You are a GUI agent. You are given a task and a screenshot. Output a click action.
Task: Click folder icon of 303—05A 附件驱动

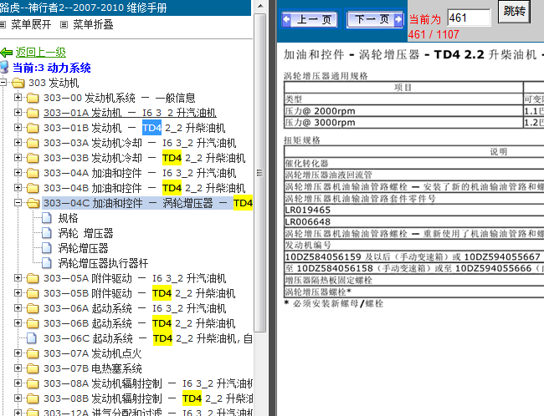(x=33, y=278)
